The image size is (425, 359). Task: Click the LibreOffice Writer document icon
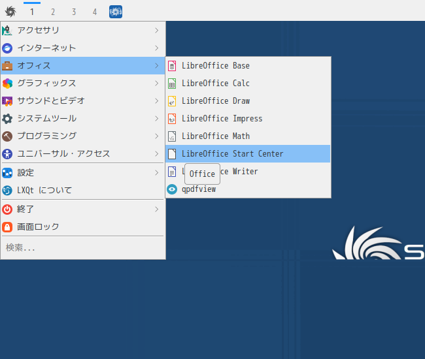click(172, 172)
